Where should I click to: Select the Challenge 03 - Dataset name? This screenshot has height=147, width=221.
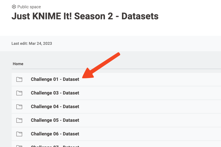(55, 93)
